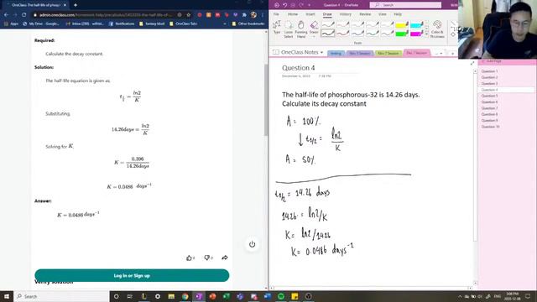This screenshot has width=537, height=302.
Task: Open Spotify from the Windows taskbar
Action: coord(281,296)
